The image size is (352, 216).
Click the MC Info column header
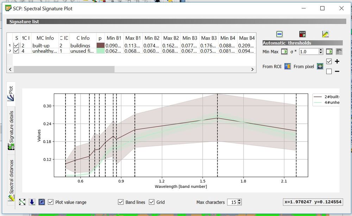pos(45,38)
